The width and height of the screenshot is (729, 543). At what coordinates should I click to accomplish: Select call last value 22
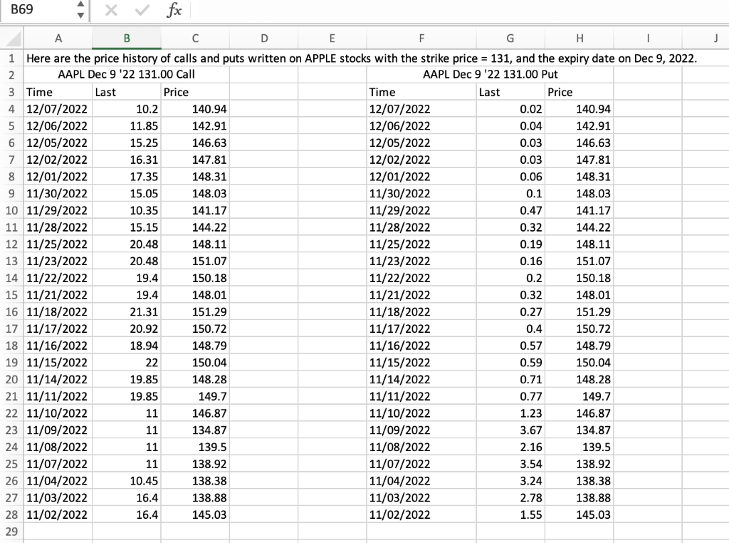click(x=127, y=363)
